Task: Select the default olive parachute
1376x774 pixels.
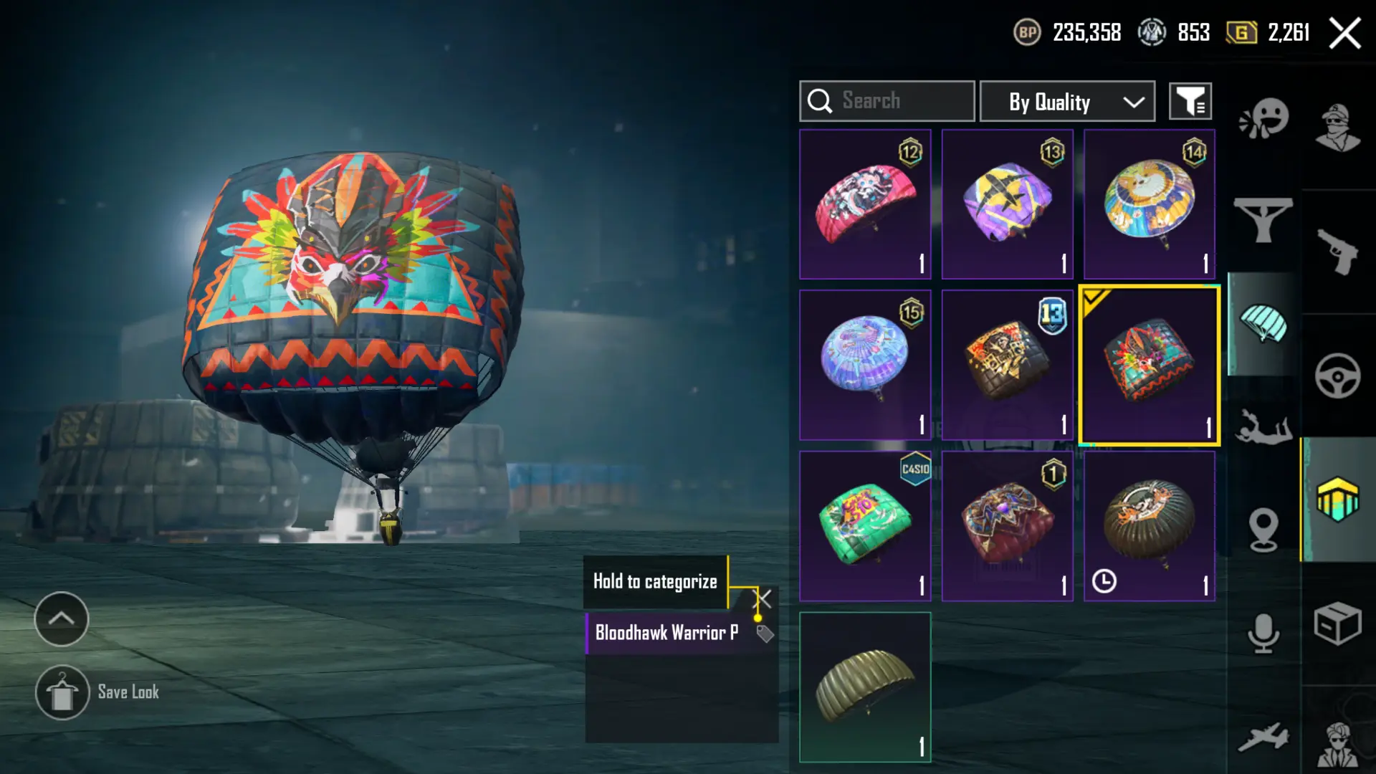Action: coord(865,687)
